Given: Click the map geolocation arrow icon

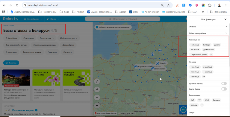Looking at the screenshot, I should point(97,89).
